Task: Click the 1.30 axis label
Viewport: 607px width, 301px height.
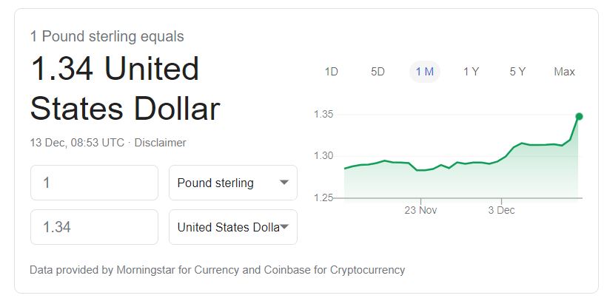Action: click(x=324, y=156)
